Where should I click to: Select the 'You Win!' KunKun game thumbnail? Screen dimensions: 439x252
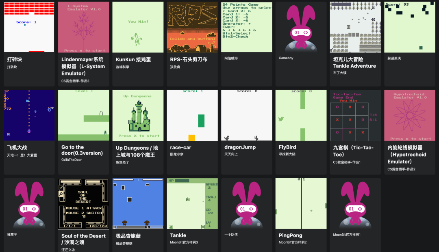(138, 27)
